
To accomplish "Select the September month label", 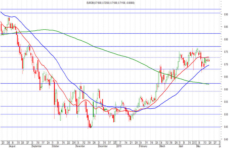I will [x=37, y=146].
